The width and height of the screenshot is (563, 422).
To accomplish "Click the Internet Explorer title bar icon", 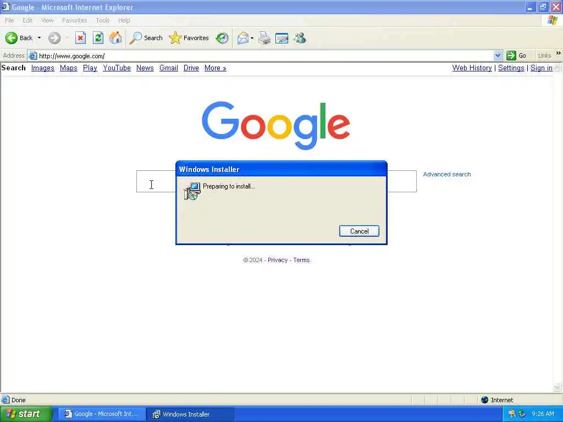I will point(5,7).
